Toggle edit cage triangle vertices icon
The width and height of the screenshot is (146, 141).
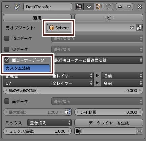(108, 7)
